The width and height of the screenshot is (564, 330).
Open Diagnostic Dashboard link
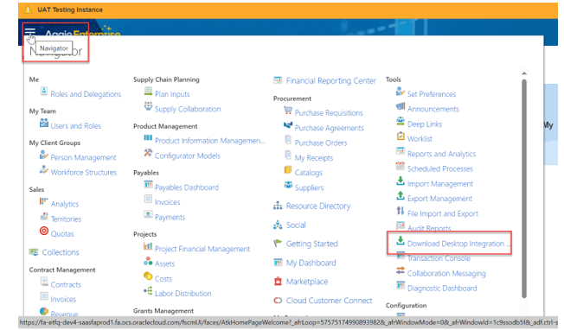(x=442, y=289)
